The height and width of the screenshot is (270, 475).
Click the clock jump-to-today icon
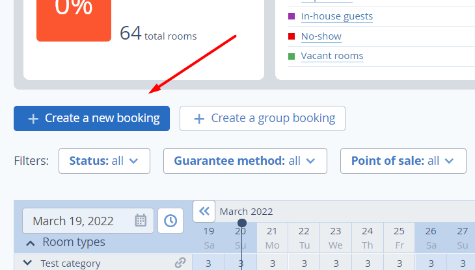170,221
